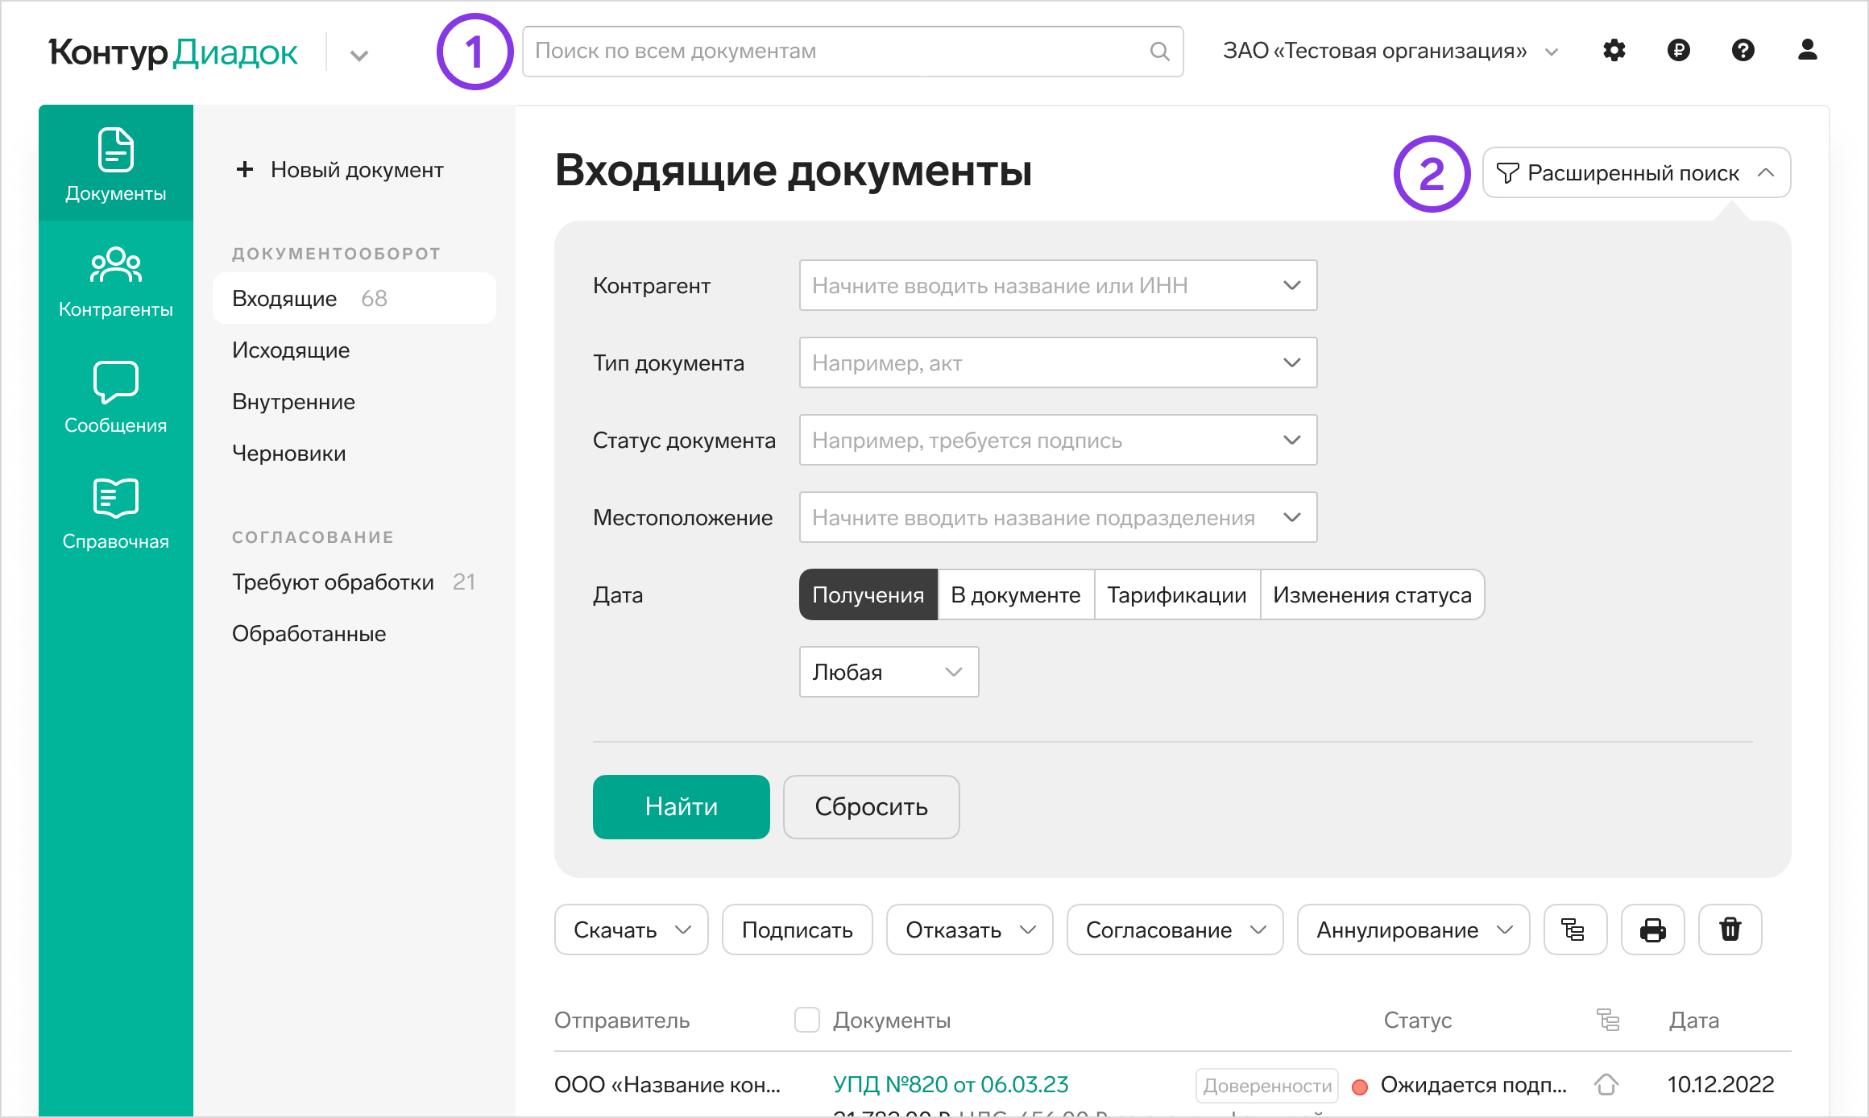This screenshot has width=1869, height=1118.
Task: Open the Согласование dropdown button
Action: click(x=1175, y=930)
